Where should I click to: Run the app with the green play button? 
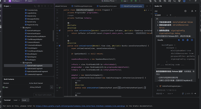[131, 1]
